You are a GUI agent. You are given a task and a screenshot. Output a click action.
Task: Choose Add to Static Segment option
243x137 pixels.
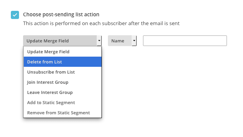tap(62, 103)
